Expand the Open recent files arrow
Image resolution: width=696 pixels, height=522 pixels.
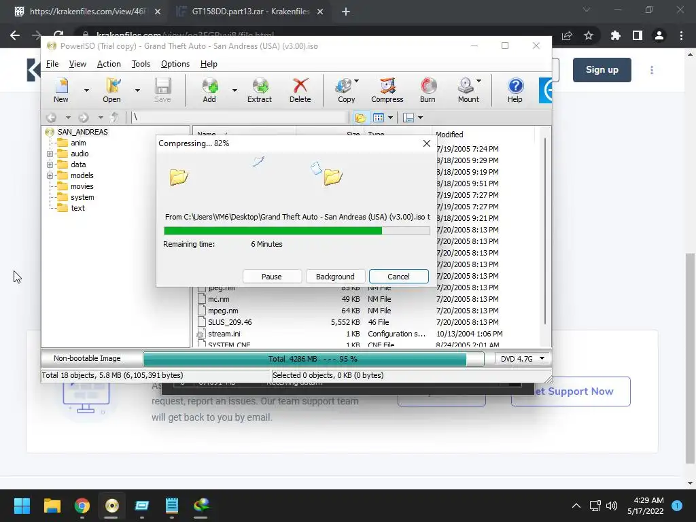(x=137, y=90)
